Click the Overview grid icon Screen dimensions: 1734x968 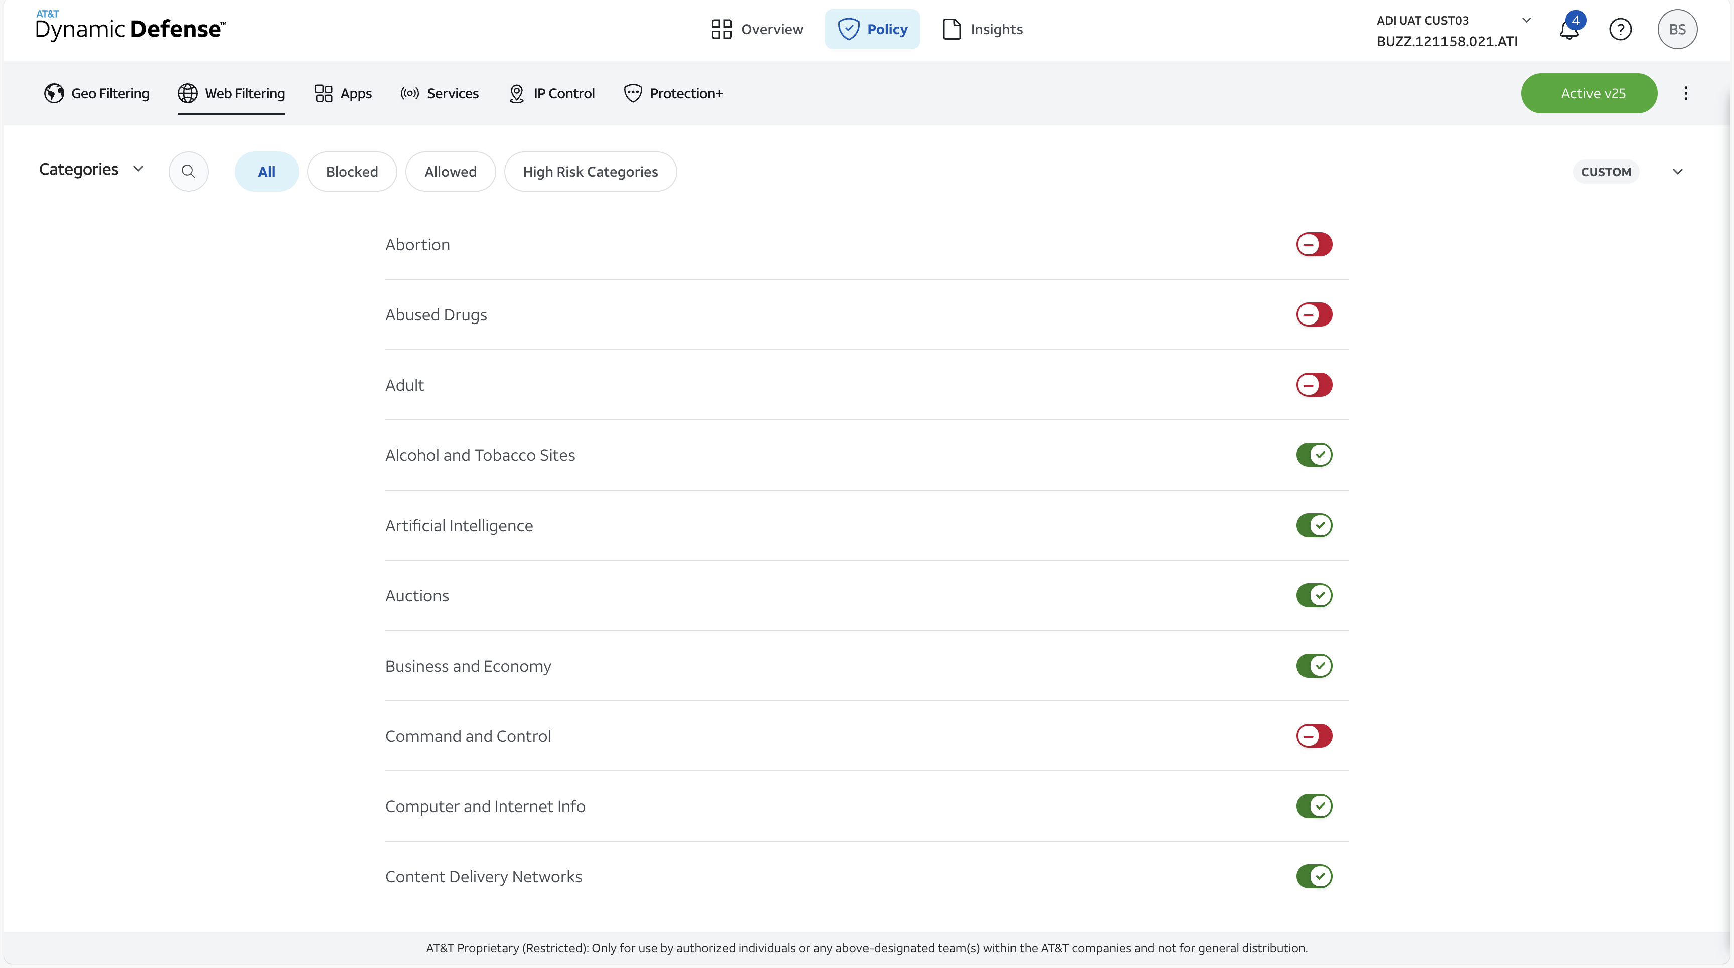(x=721, y=29)
